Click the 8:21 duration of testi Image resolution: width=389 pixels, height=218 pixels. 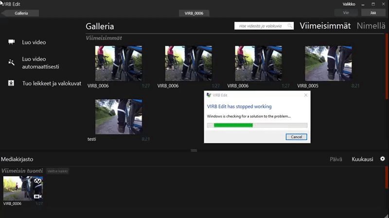point(145,139)
